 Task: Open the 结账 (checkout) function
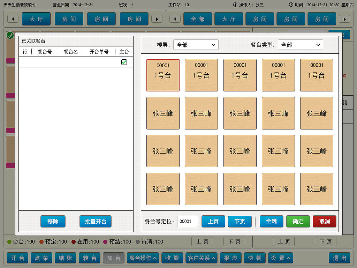point(65,258)
